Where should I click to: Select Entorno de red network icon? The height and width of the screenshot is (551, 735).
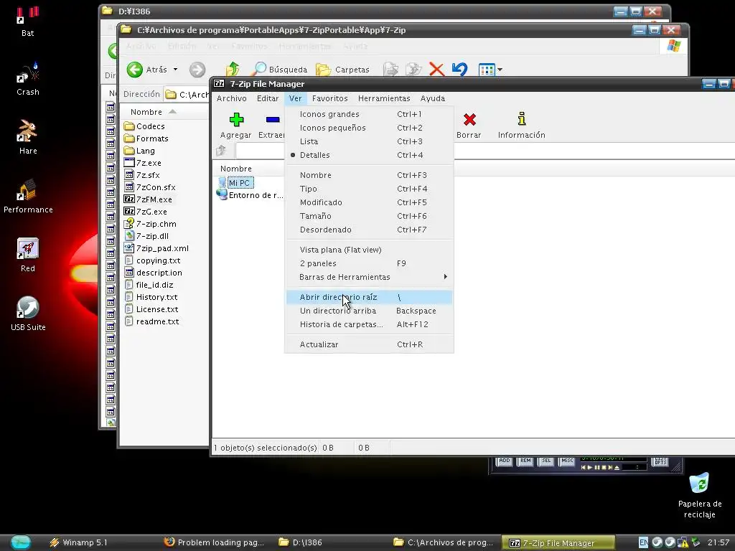tap(222, 195)
